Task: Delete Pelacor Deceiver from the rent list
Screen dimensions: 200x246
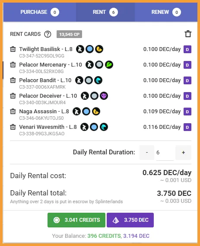Action: 13,96
